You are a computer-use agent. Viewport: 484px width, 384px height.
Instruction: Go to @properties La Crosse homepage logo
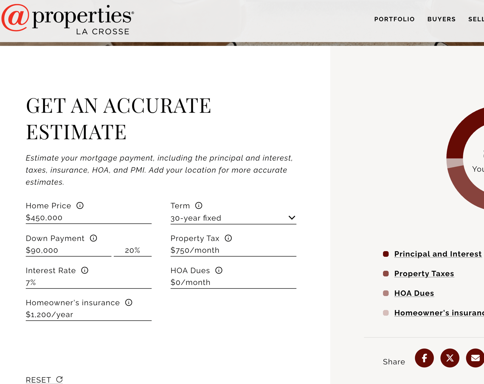[68, 20]
